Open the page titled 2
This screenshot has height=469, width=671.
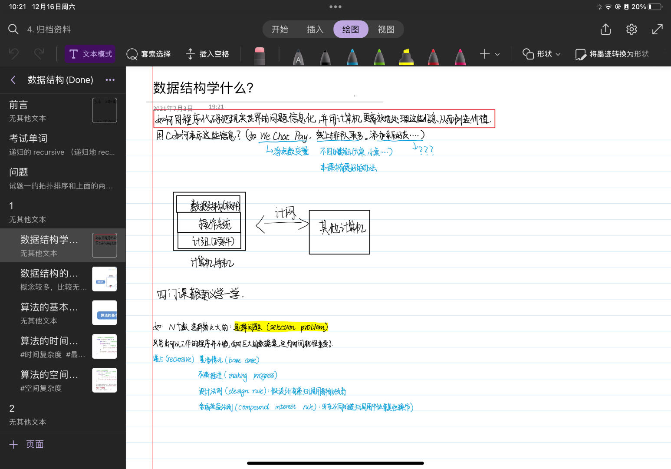(x=62, y=414)
